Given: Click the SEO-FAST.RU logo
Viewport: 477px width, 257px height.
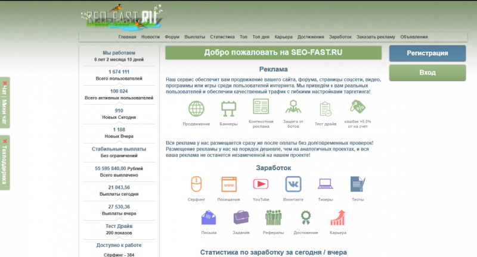Looking at the screenshot, I should pyautogui.click(x=122, y=17).
